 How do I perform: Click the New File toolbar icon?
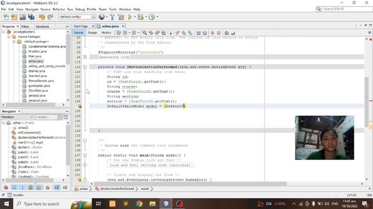[x=6, y=17]
